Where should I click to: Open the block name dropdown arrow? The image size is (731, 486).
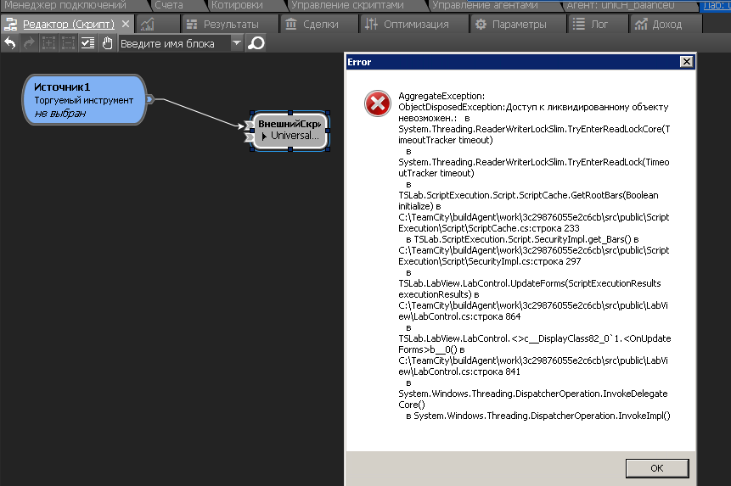coord(236,43)
